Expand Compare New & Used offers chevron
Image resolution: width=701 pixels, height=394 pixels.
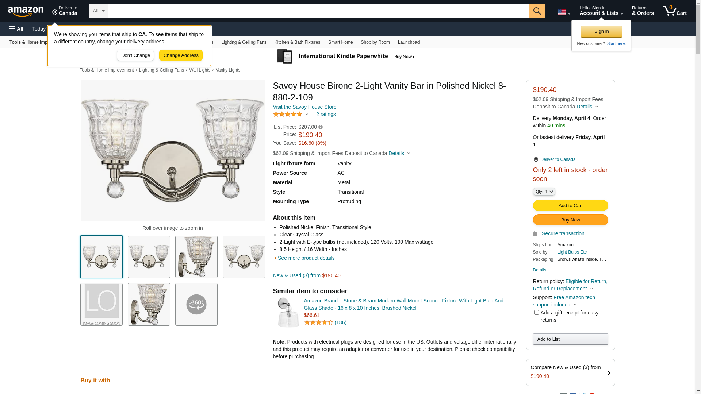[609, 373]
